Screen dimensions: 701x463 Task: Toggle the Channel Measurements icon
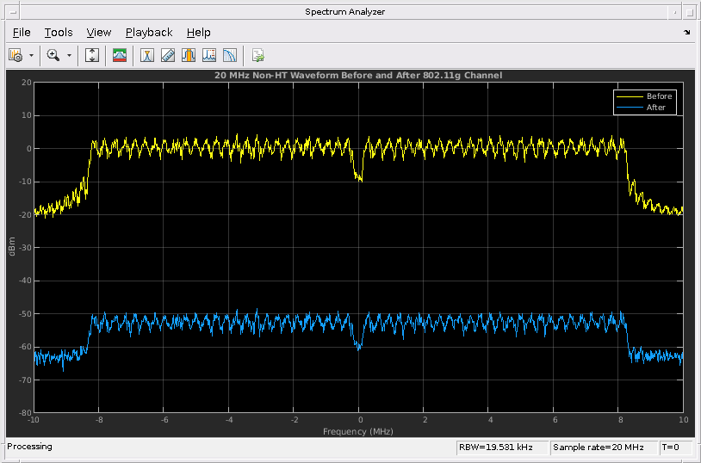click(188, 55)
